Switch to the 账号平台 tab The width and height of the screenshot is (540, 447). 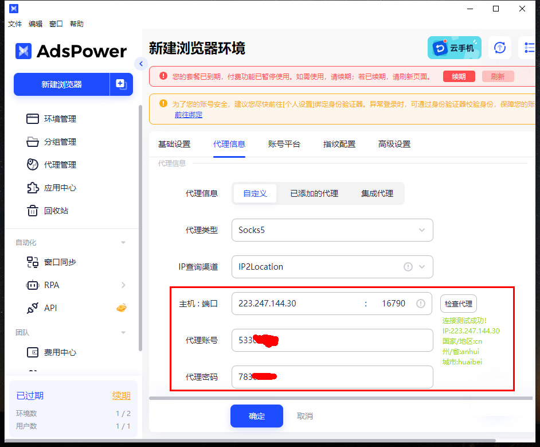(x=284, y=144)
